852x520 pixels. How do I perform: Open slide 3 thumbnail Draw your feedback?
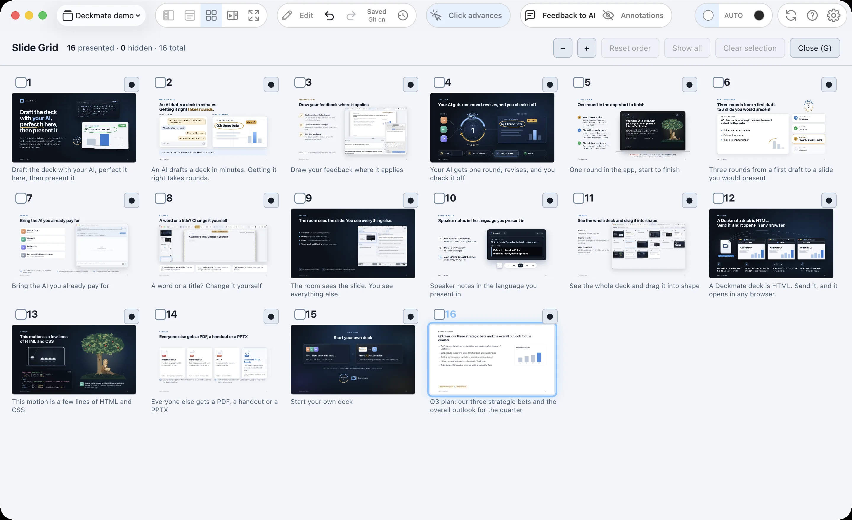[353, 128]
